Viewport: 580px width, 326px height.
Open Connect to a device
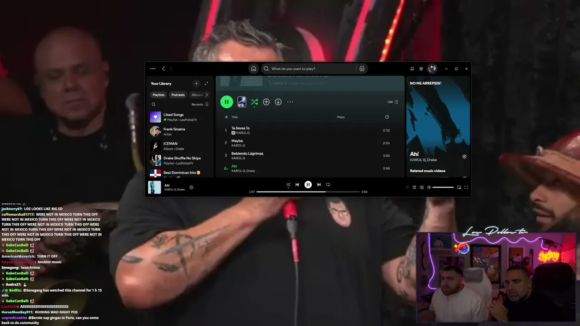coord(421,187)
